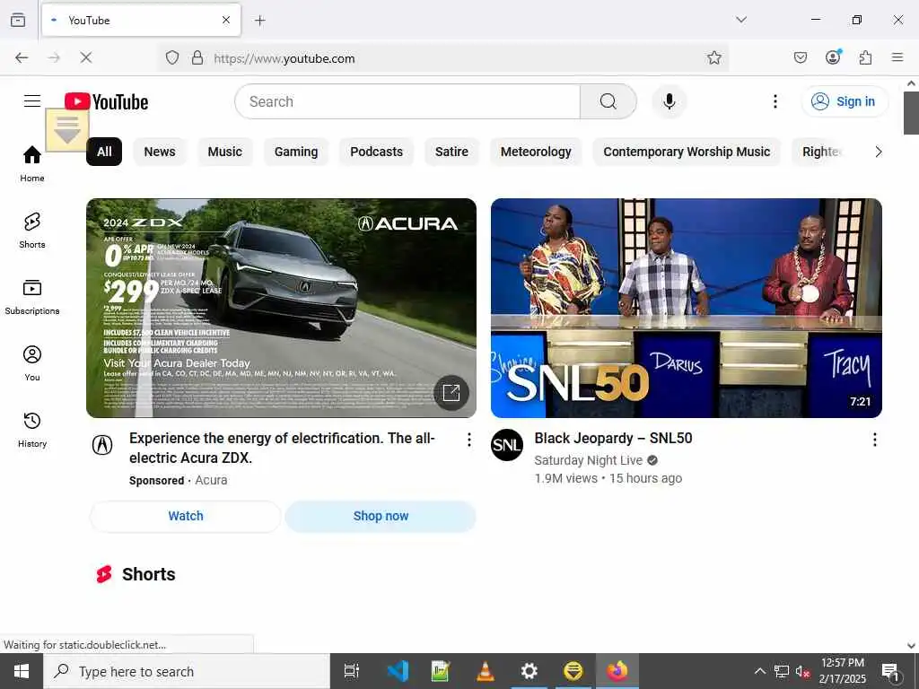Launch Visual Studio Code from taskbar

[x=398, y=671]
